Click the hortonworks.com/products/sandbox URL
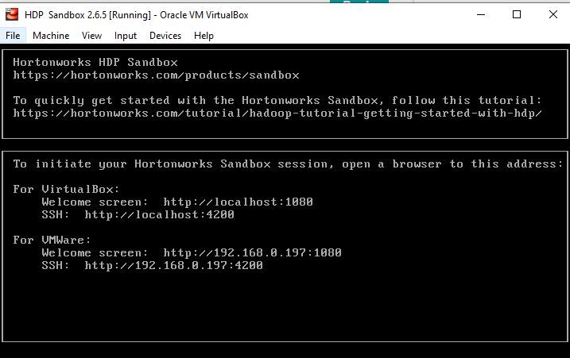Screen dimensions: 570x358 (x=157, y=75)
